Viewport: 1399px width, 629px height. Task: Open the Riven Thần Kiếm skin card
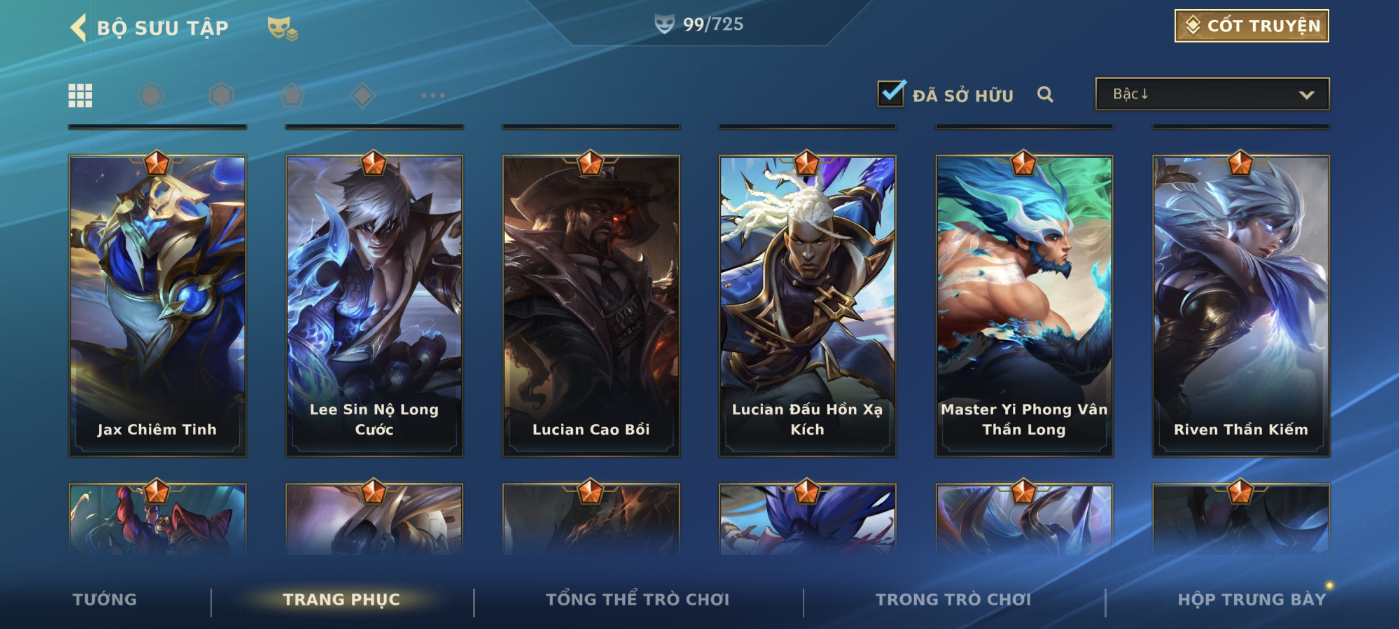(1241, 306)
